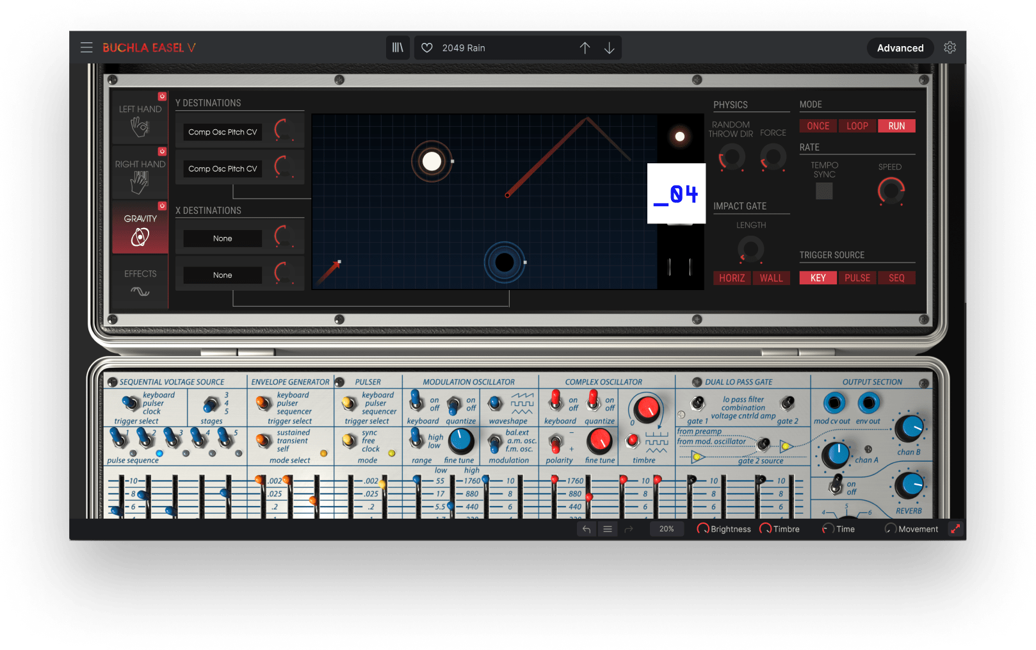Open the edit history list
The width and height of the screenshot is (1036, 650).
(608, 529)
